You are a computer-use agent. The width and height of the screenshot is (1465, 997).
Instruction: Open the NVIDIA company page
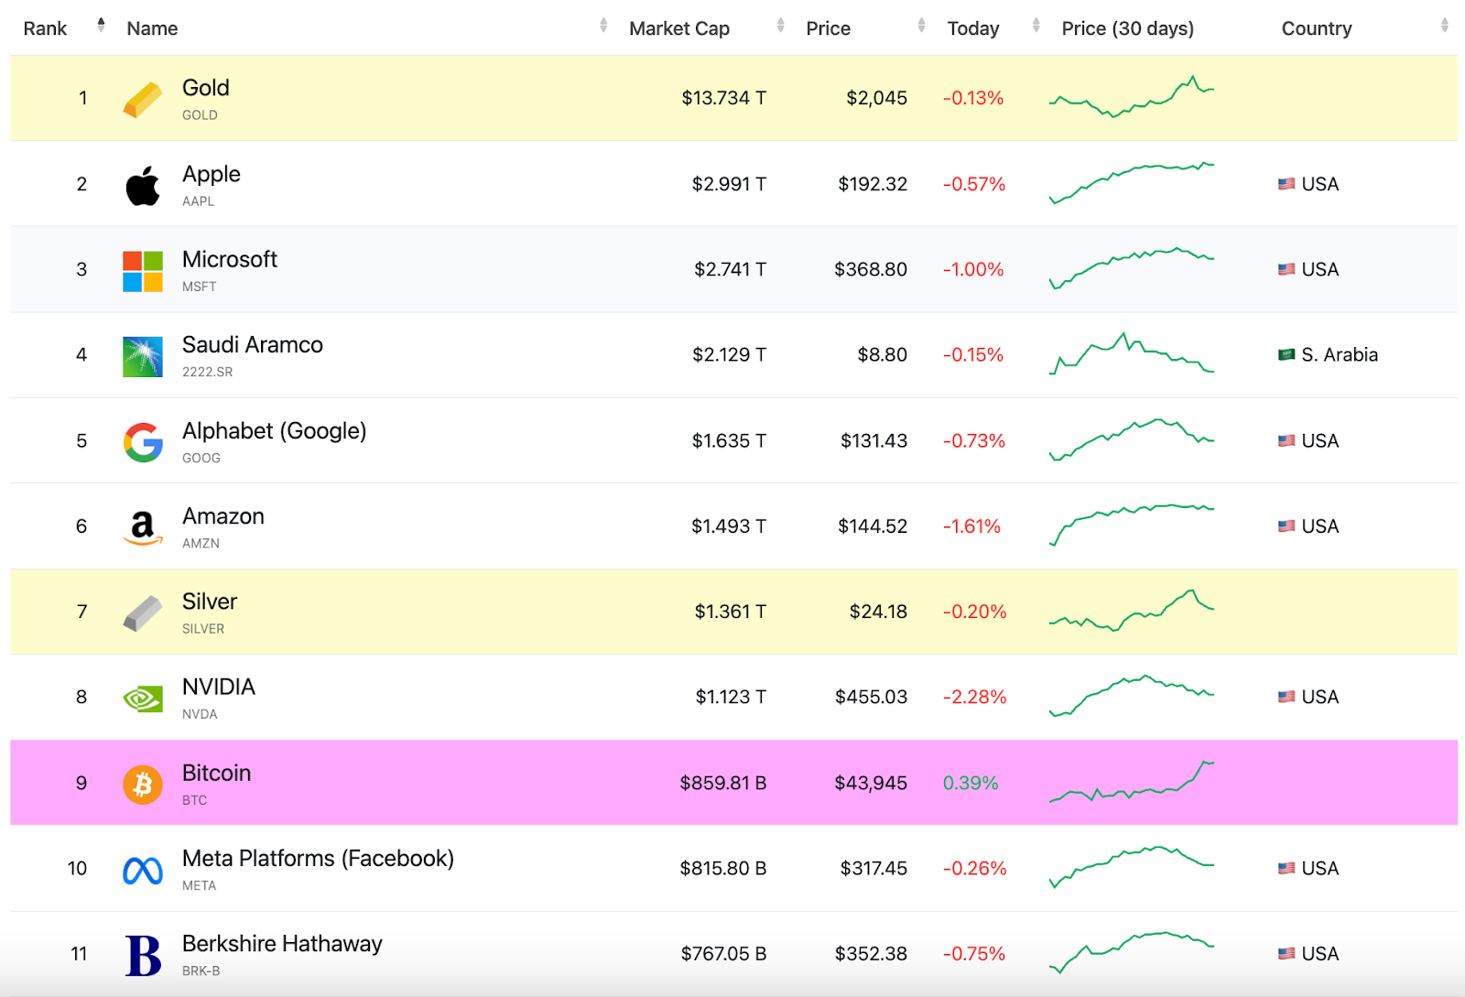click(x=219, y=687)
